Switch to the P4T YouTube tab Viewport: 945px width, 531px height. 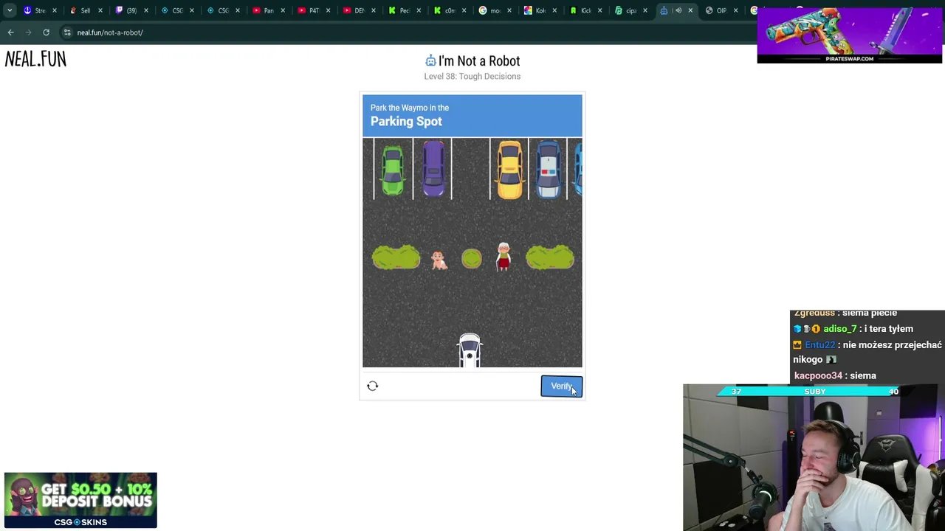point(315,10)
